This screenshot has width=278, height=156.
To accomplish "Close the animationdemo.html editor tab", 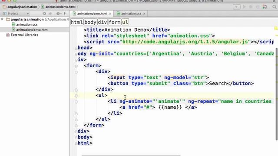I will coord(110,13).
